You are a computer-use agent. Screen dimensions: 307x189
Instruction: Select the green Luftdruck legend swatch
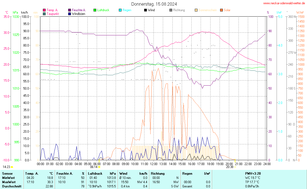(x=95, y=10)
